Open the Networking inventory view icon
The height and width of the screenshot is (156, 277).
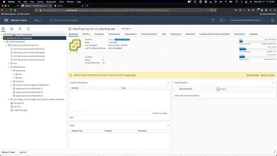coord(28,29)
